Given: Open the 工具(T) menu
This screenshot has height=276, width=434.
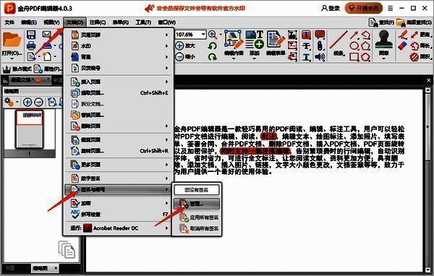Looking at the screenshot, I should coord(143,22).
